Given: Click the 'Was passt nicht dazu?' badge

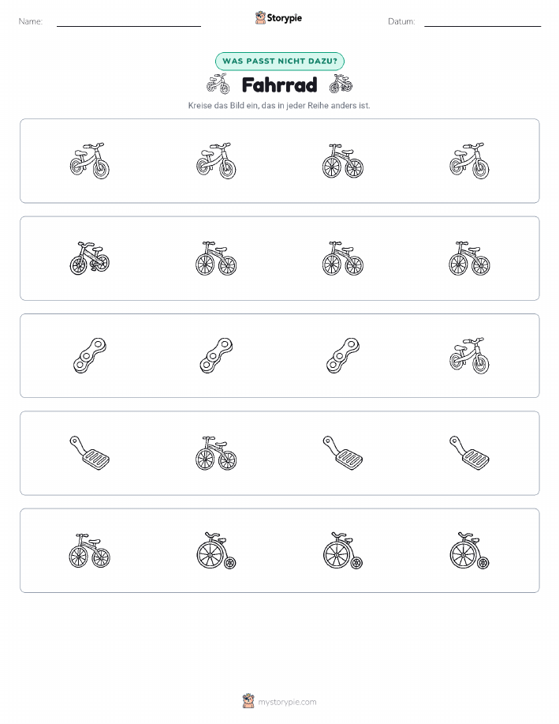Looking at the screenshot, I should pyautogui.click(x=279, y=61).
